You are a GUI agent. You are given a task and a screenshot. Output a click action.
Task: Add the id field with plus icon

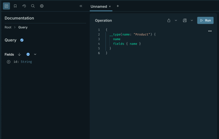(8, 62)
